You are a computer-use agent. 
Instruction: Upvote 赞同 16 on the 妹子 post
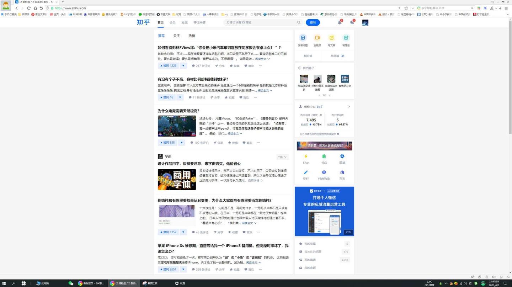click(x=166, y=97)
